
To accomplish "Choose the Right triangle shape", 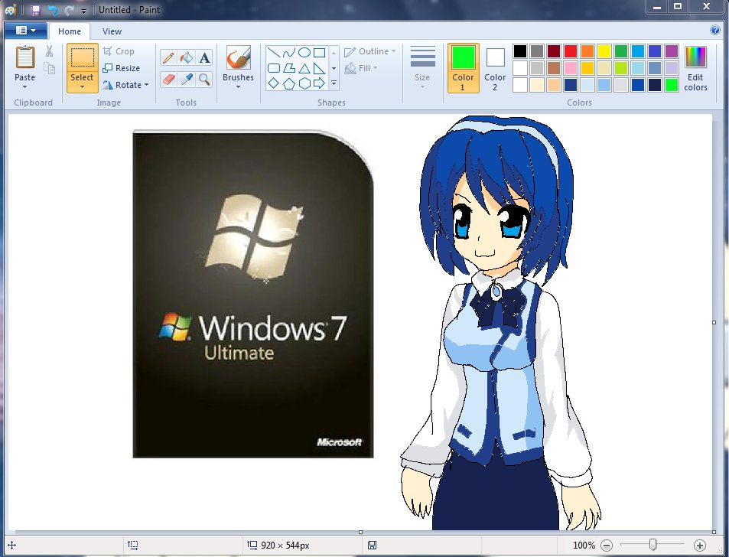I will pyautogui.click(x=320, y=68).
